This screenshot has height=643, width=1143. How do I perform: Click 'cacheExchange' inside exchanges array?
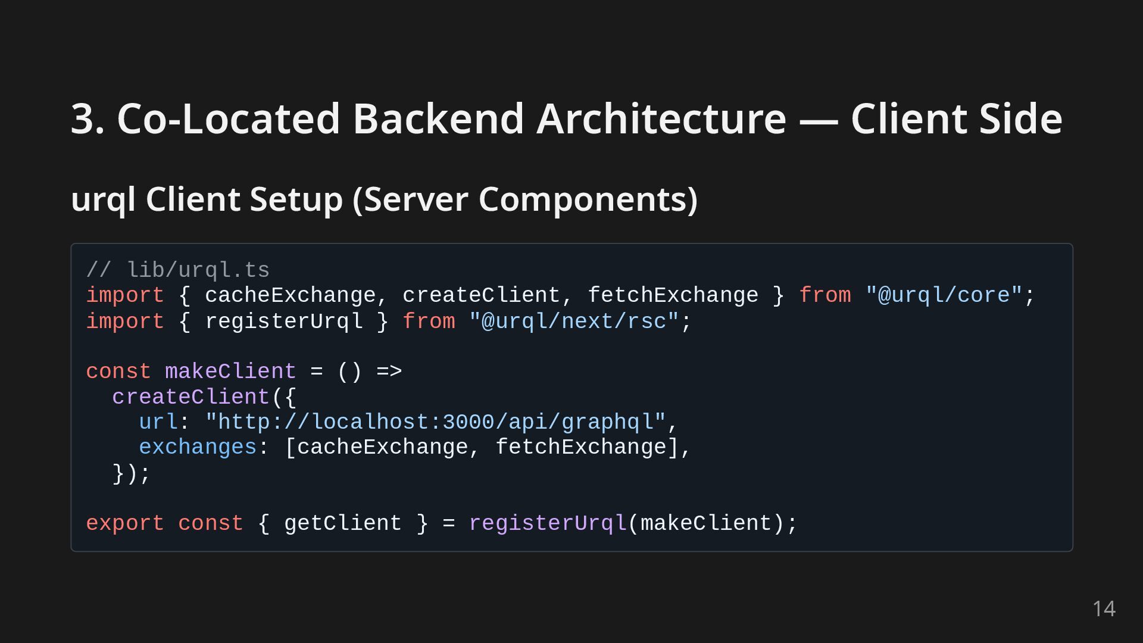point(382,447)
